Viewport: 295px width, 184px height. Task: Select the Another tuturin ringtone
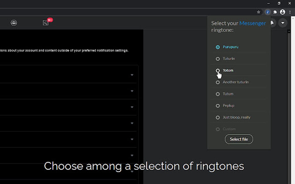coord(217,82)
